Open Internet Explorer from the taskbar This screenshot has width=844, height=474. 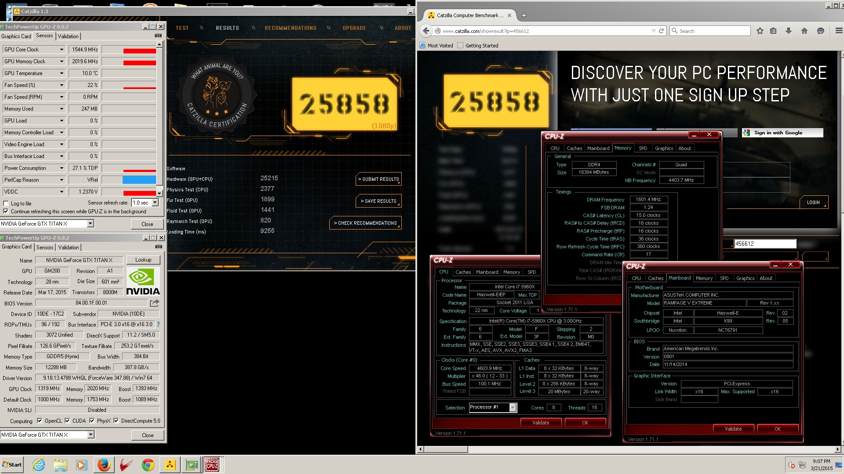(x=38, y=465)
